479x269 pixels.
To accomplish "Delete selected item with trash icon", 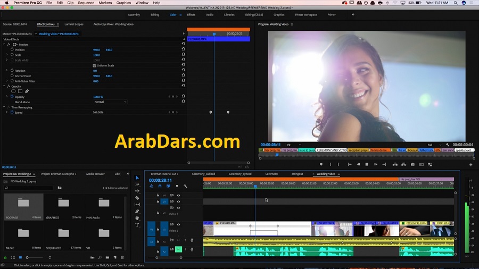I will coord(122,257).
